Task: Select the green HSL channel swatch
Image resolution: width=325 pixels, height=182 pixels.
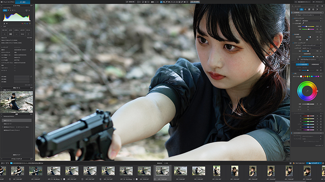Action: point(310,76)
